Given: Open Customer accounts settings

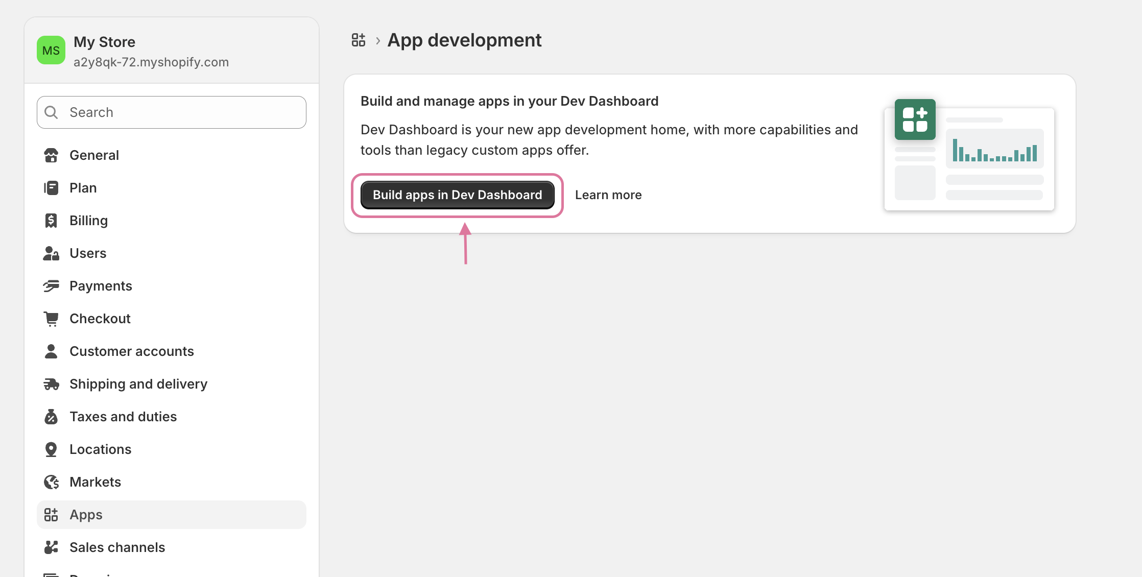Looking at the screenshot, I should click(x=132, y=351).
